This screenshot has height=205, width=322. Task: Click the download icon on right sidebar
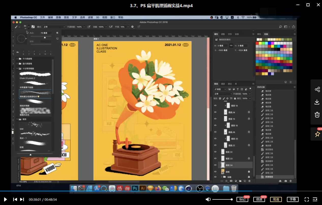[x=317, y=102]
